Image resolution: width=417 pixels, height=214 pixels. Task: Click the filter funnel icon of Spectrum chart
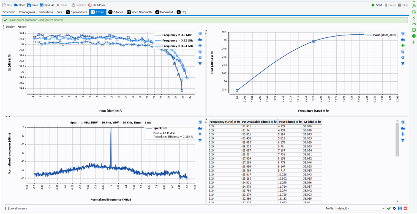click(x=200, y=140)
